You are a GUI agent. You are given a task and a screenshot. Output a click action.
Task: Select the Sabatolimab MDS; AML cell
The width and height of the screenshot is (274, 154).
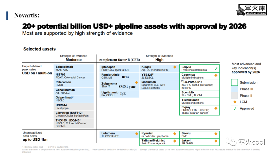pyautogui.click(x=74, y=68)
